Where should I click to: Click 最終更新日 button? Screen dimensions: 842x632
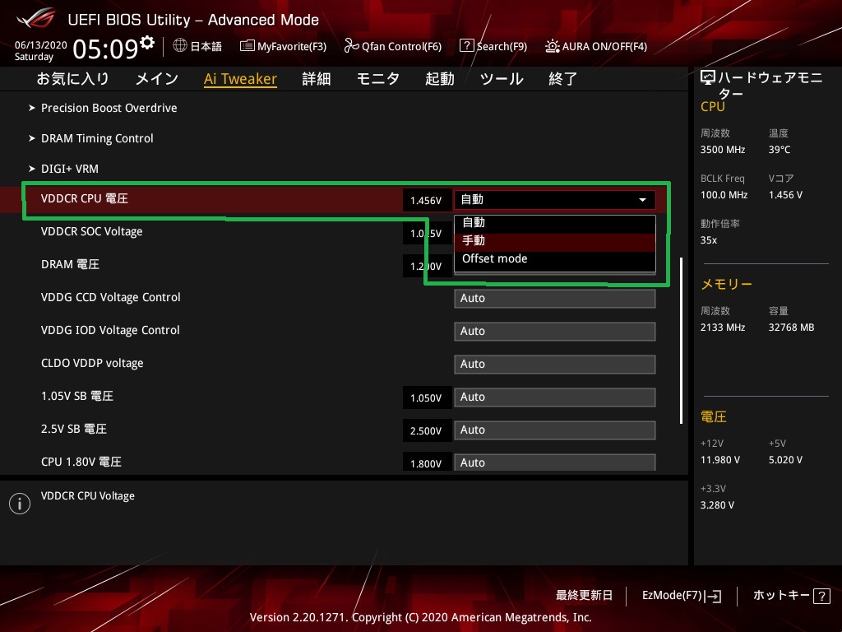point(585,596)
